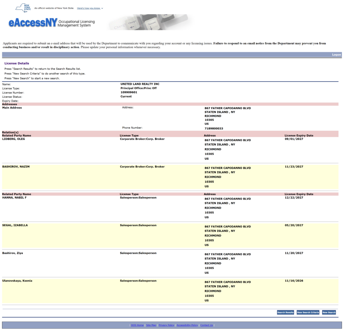
Task: Click the phone number 7189800033
Action: tap(214, 128)
